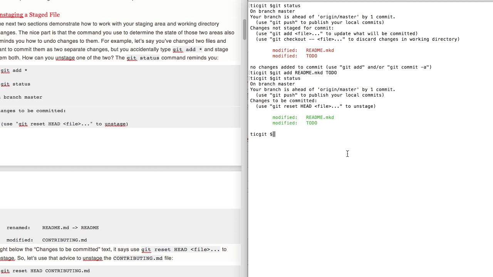Click 'Changes to be committed:' line in terminal

(x=283, y=101)
